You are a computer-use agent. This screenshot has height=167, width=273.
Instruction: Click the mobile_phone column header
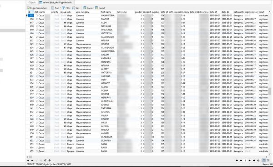202,12
